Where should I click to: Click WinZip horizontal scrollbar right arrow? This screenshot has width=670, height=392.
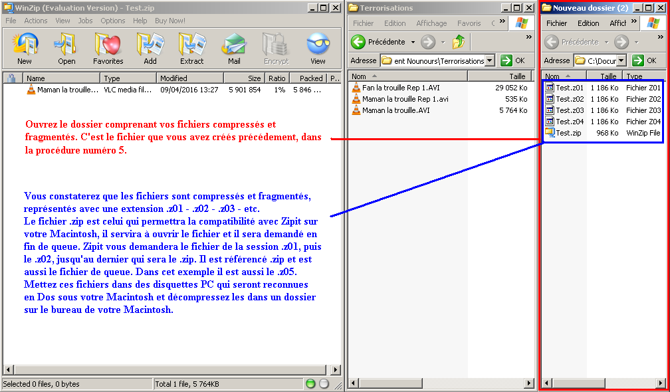coord(337,369)
